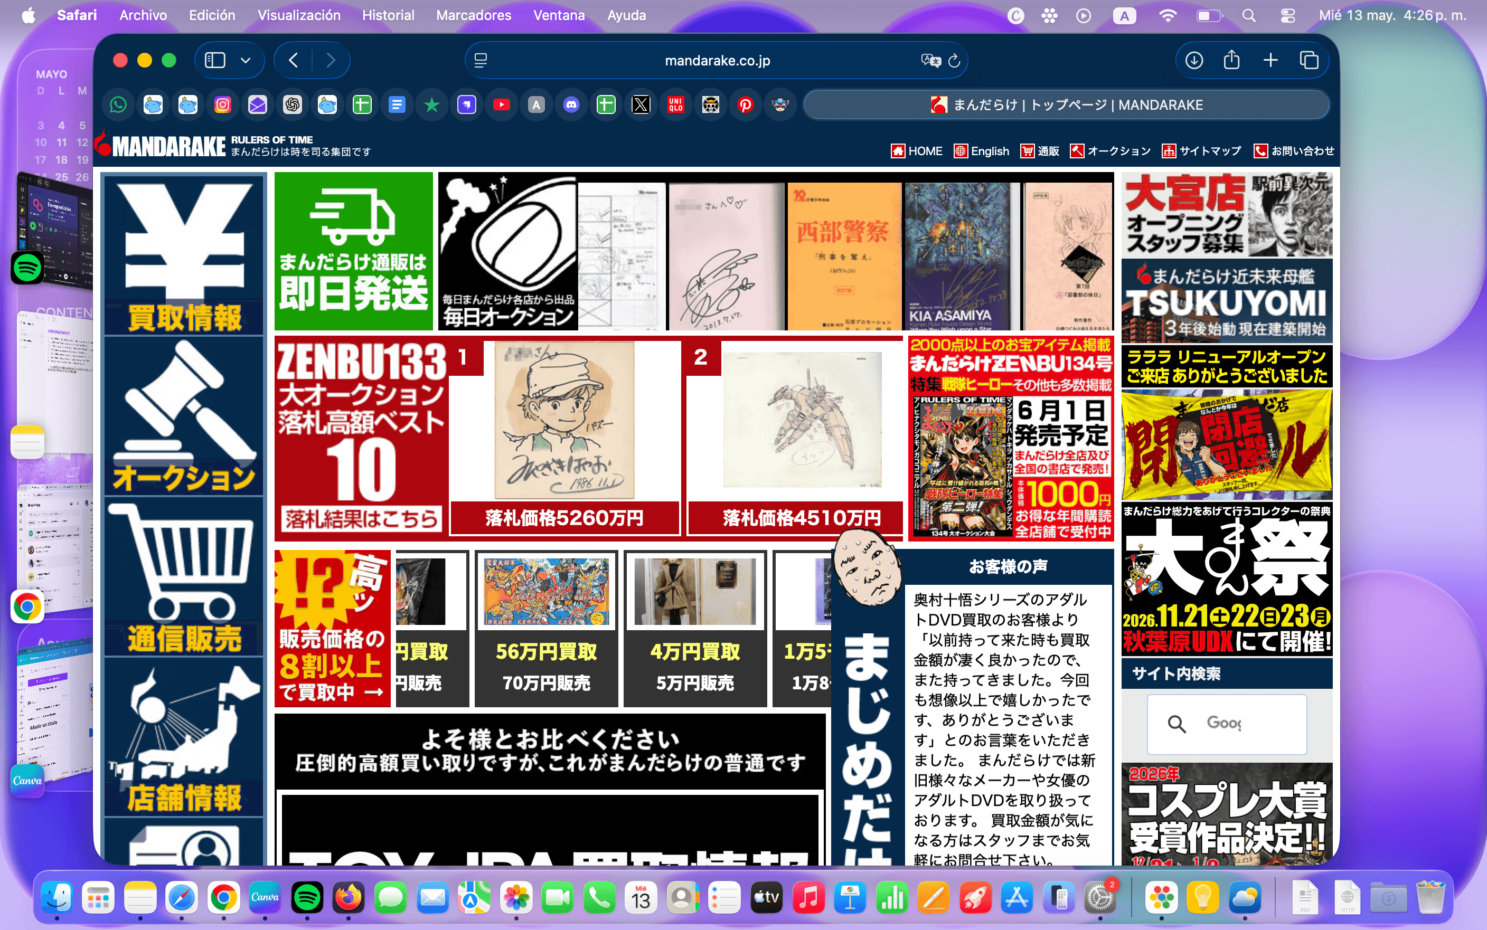Image resolution: width=1487 pixels, height=930 pixels.
Task: Open the YouTube favorite shortcut
Action: click(502, 105)
